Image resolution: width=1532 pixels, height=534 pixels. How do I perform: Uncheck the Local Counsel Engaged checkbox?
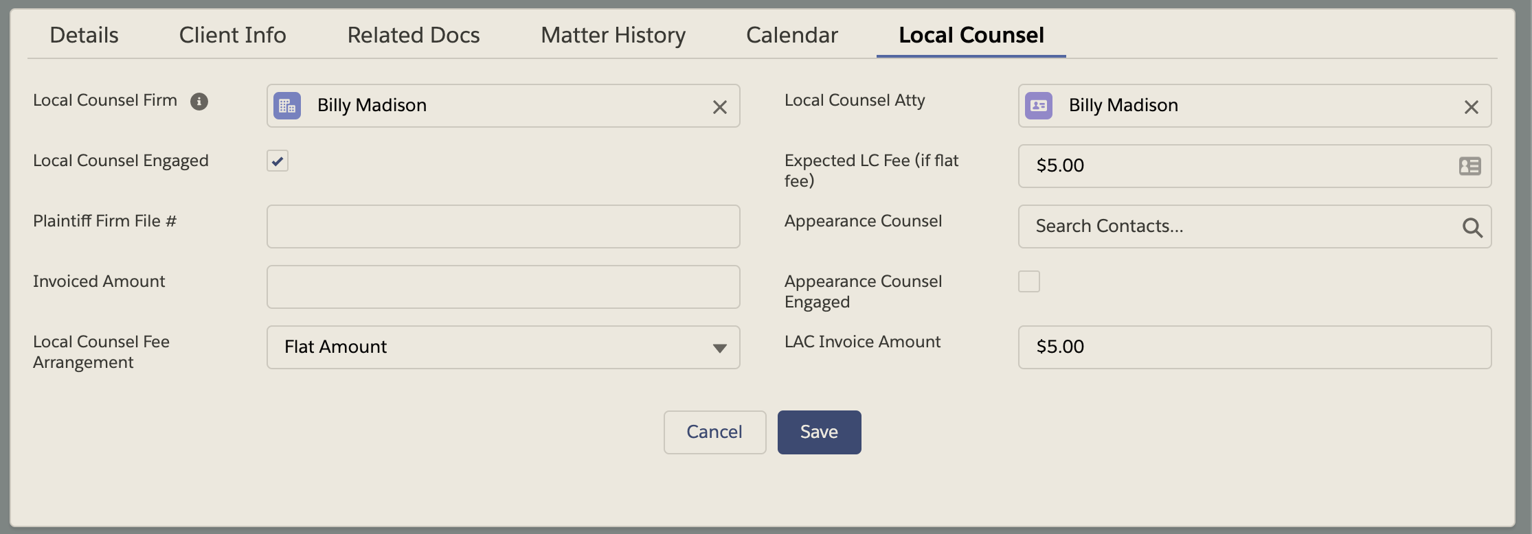coord(278,161)
